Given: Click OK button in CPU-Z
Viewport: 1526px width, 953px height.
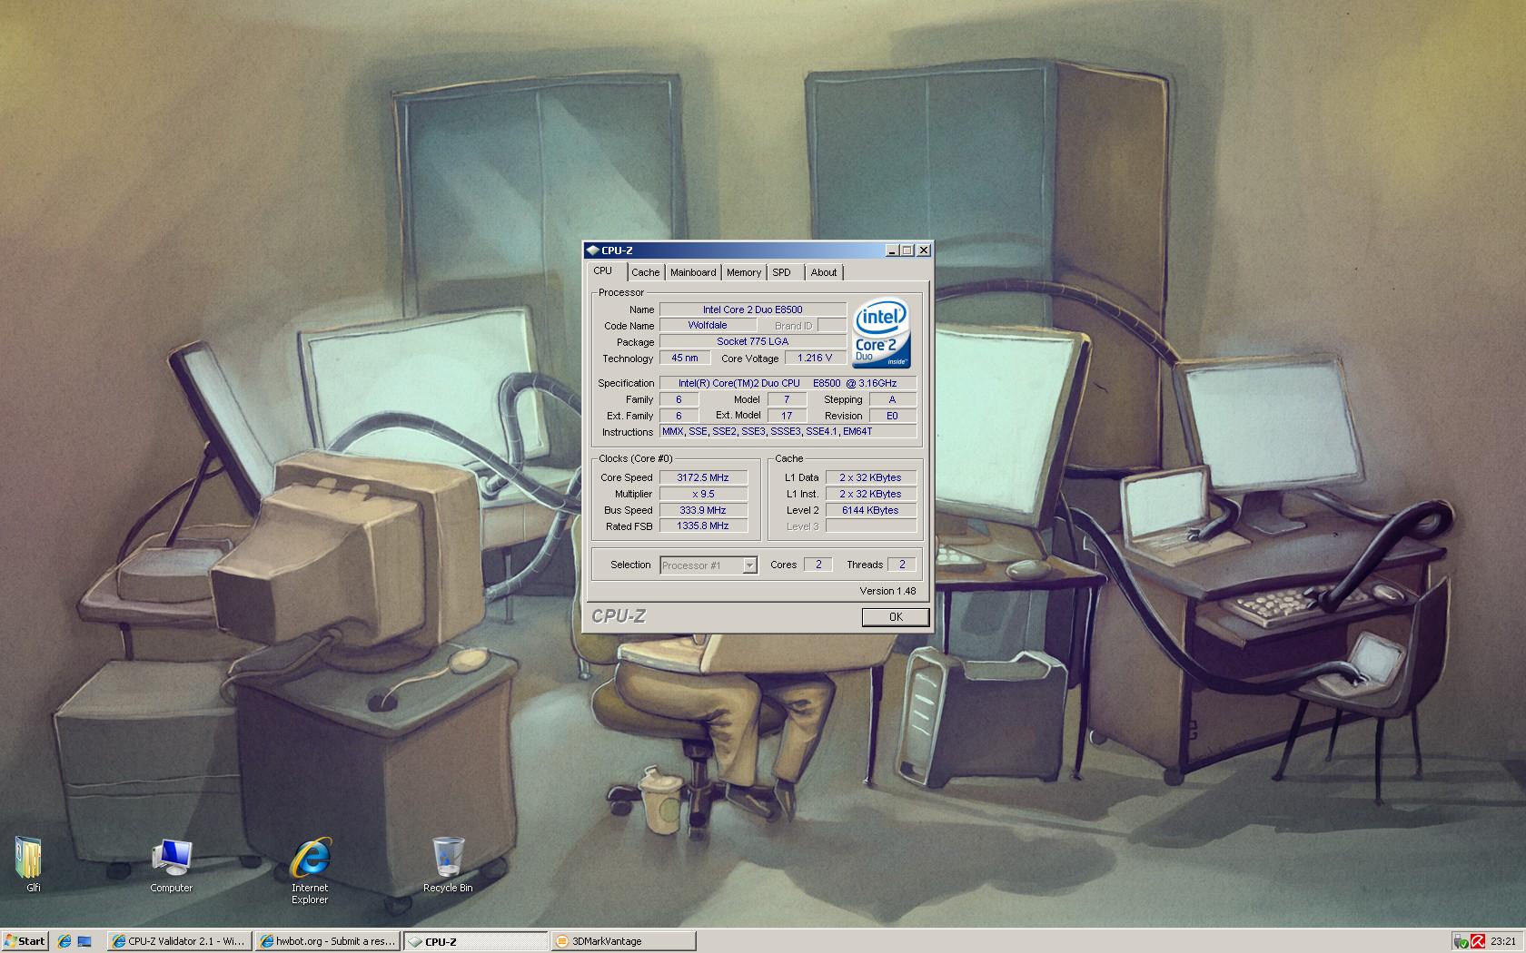Looking at the screenshot, I should (896, 617).
